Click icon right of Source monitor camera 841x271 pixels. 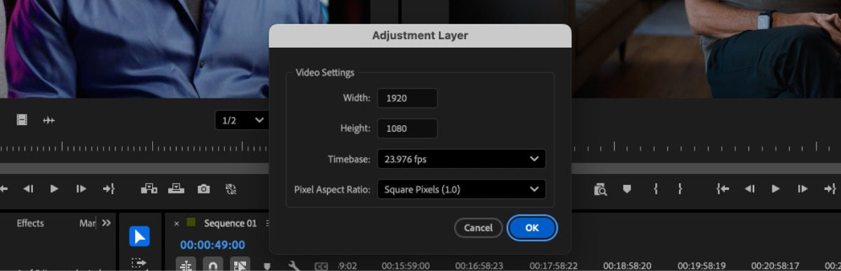231,189
